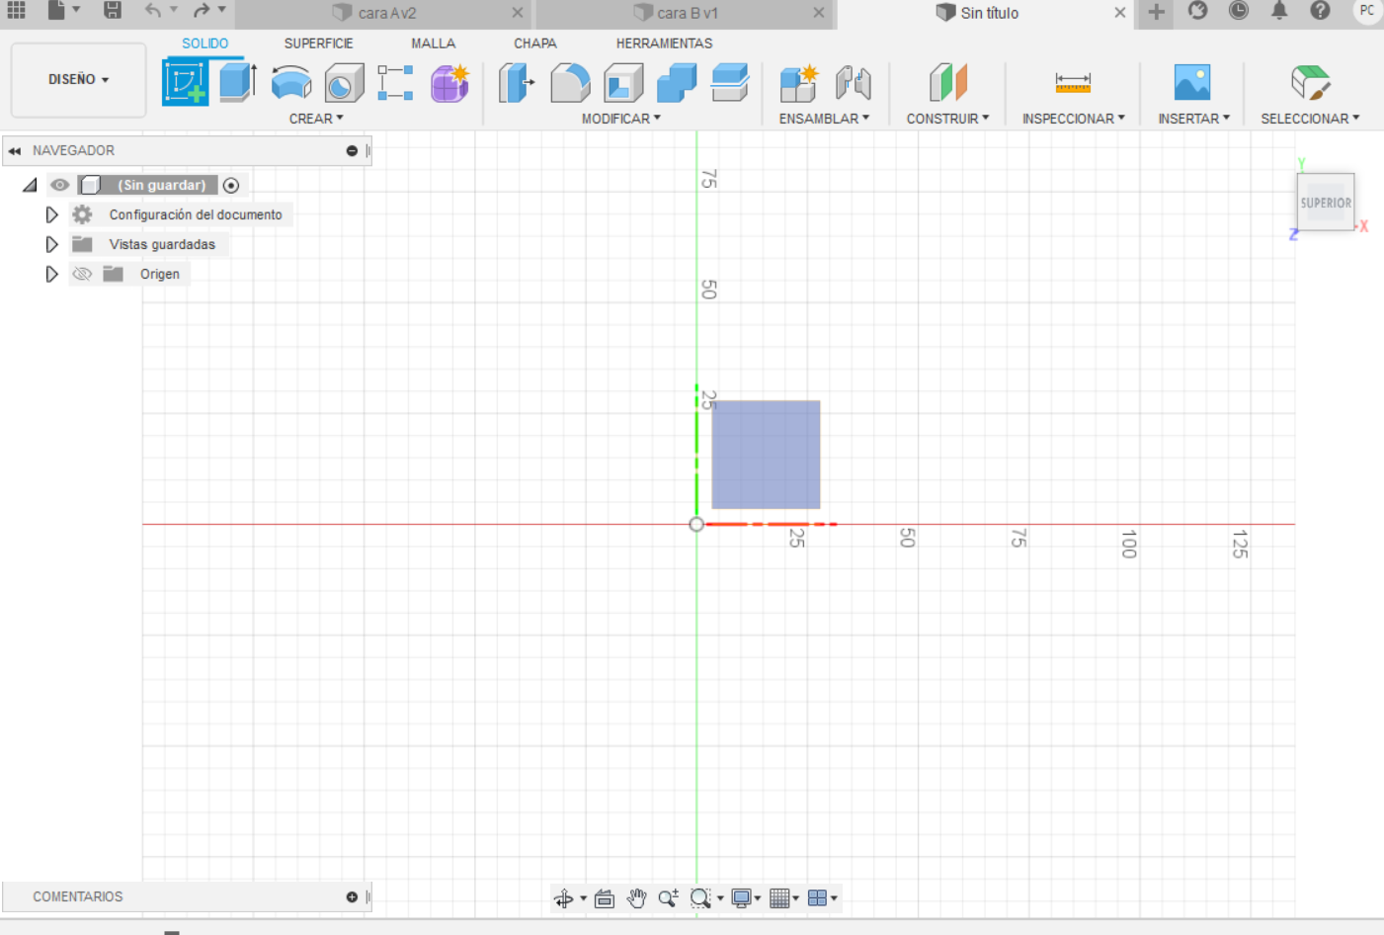Open the INSPECCIONAR dropdown menu
Viewport: 1384px width, 935px height.
(1074, 119)
